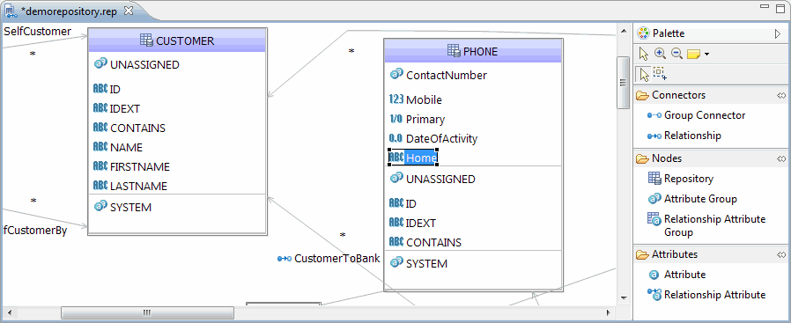
Task: Select the ID attribute in PHONE
Action: [x=403, y=203]
